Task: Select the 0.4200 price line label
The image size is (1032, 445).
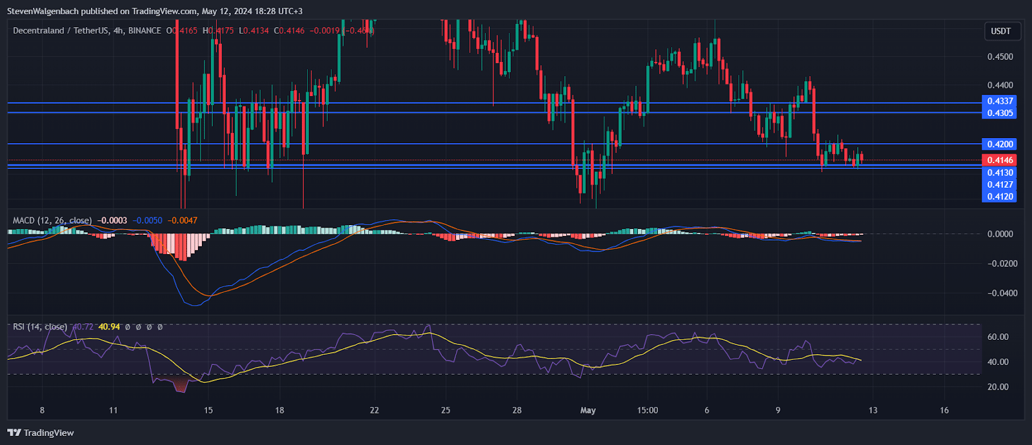Action: (x=1000, y=144)
